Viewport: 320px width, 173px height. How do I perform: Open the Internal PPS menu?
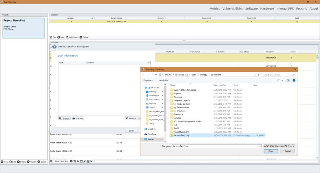pyautogui.click(x=285, y=8)
